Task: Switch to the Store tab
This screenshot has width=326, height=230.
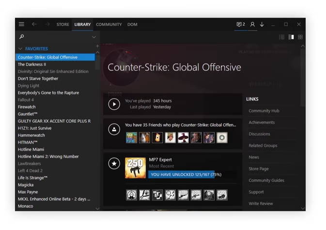Action: pyautogui.click(x=63, y=25)
